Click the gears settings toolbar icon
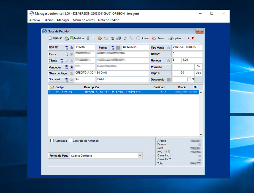The image size is (254, 193). click(131, 38)
